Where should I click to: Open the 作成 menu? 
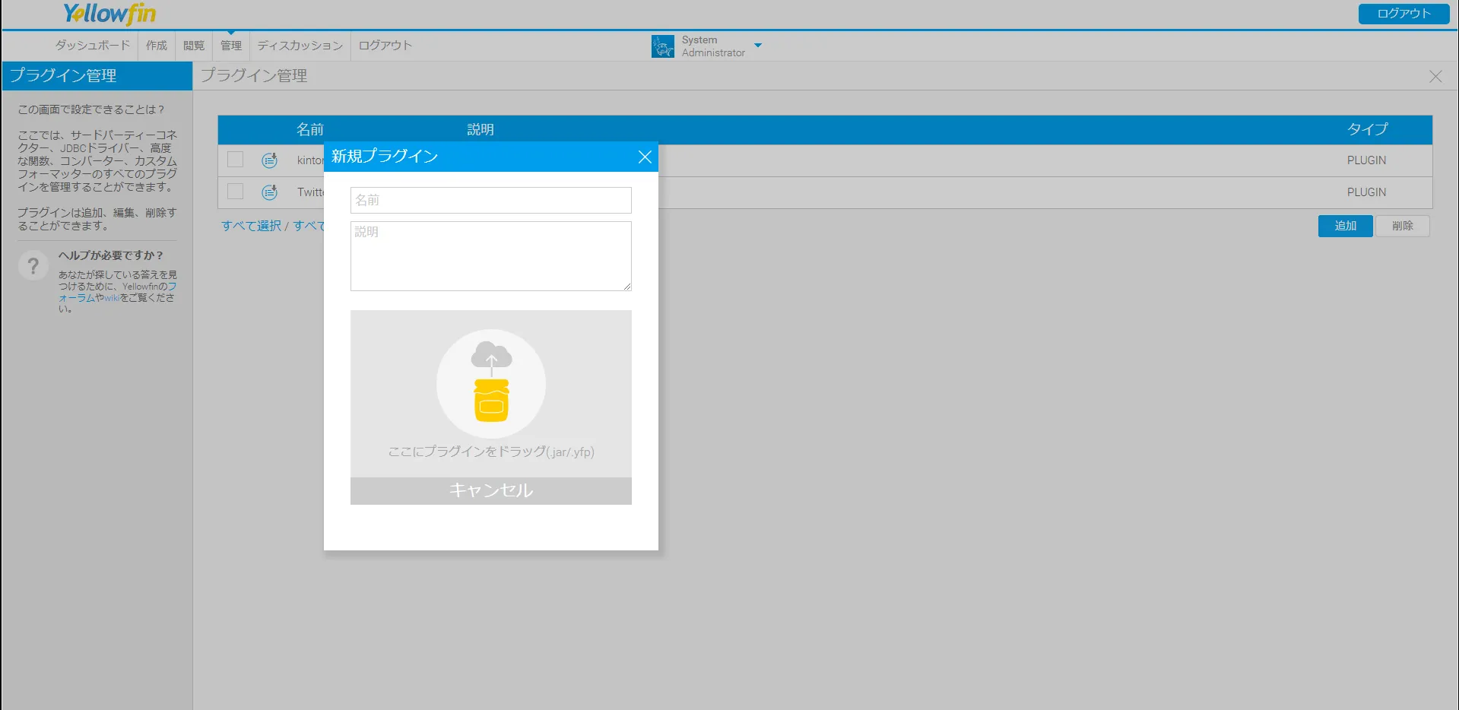pyautogui.click(x=157, y=46)
